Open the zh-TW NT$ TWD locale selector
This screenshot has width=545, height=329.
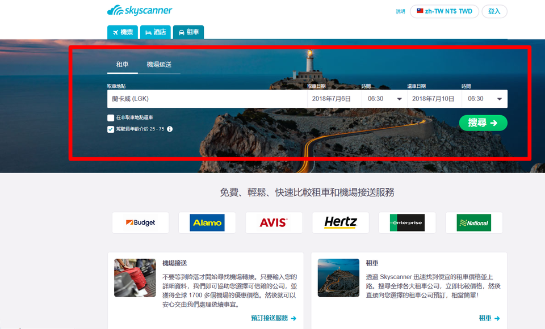444,11
